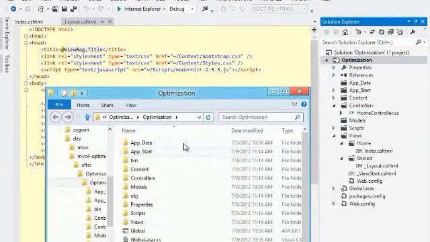Click the New Project toolbar icon
Viewport: 430px width, 242px height.
click(x=41, y=9)
